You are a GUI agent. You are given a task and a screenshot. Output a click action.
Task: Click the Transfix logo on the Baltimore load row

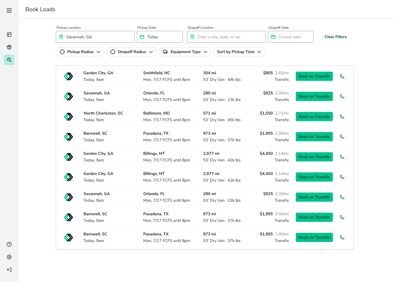(69, 116)
